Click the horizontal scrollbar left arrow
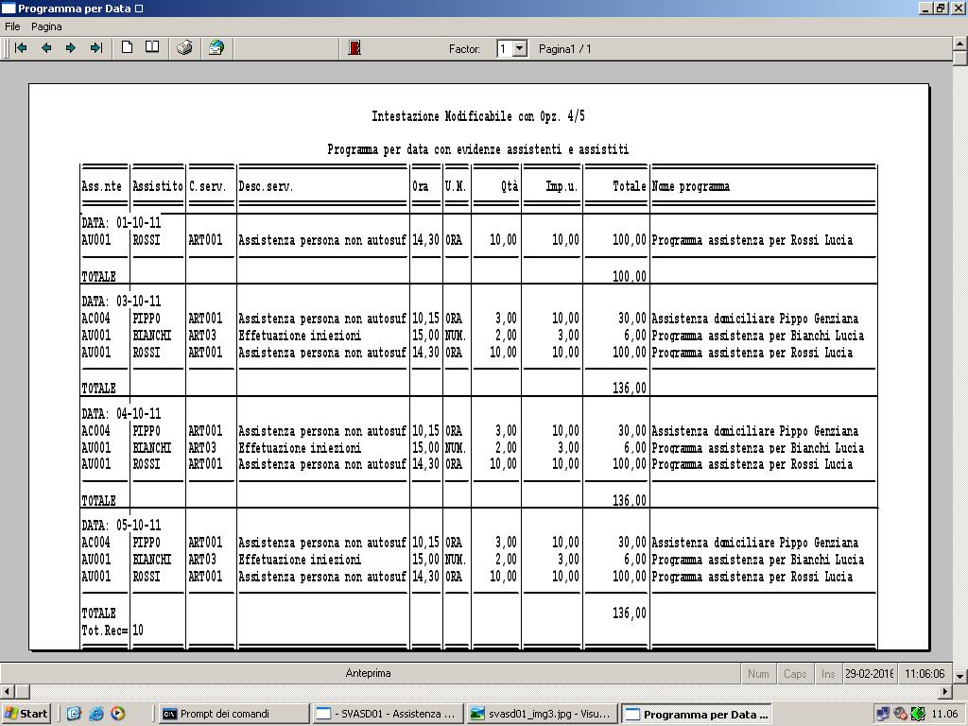The height and width of the screenshot is (726, 968). click(x=7, y=691)
